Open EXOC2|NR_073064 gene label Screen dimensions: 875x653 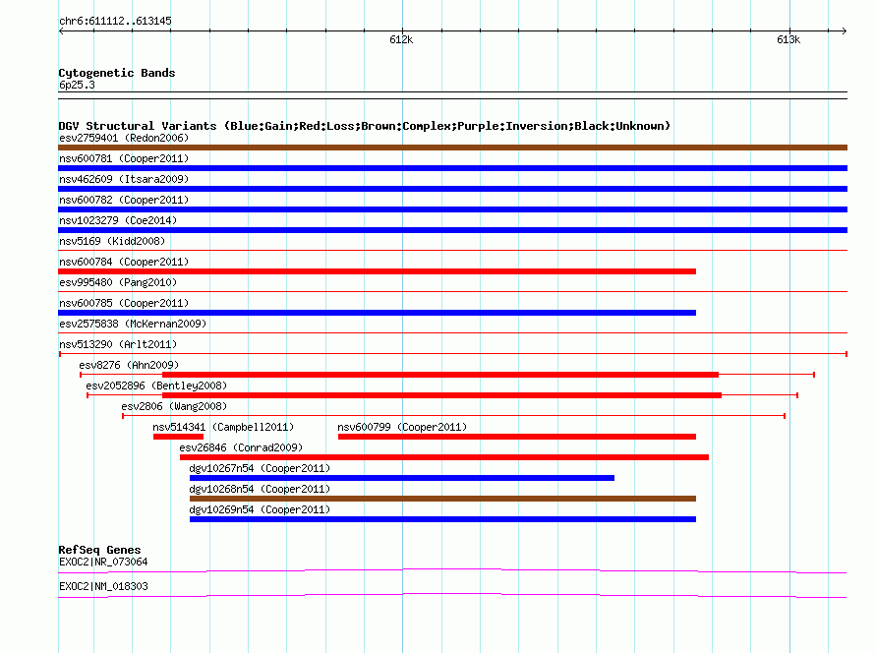(103, 562)
